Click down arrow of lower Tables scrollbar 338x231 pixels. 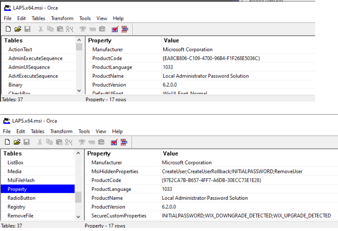(78, 217)
